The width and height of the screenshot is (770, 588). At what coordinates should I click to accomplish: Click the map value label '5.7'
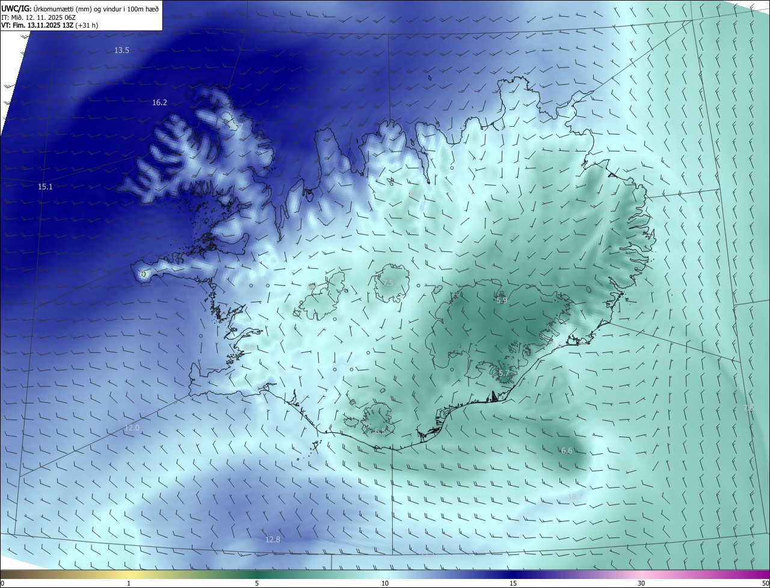click(504, 373)
